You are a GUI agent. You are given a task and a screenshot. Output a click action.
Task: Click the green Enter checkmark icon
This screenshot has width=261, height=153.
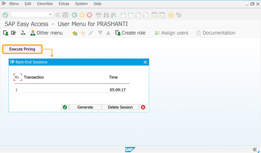[5, 15]
